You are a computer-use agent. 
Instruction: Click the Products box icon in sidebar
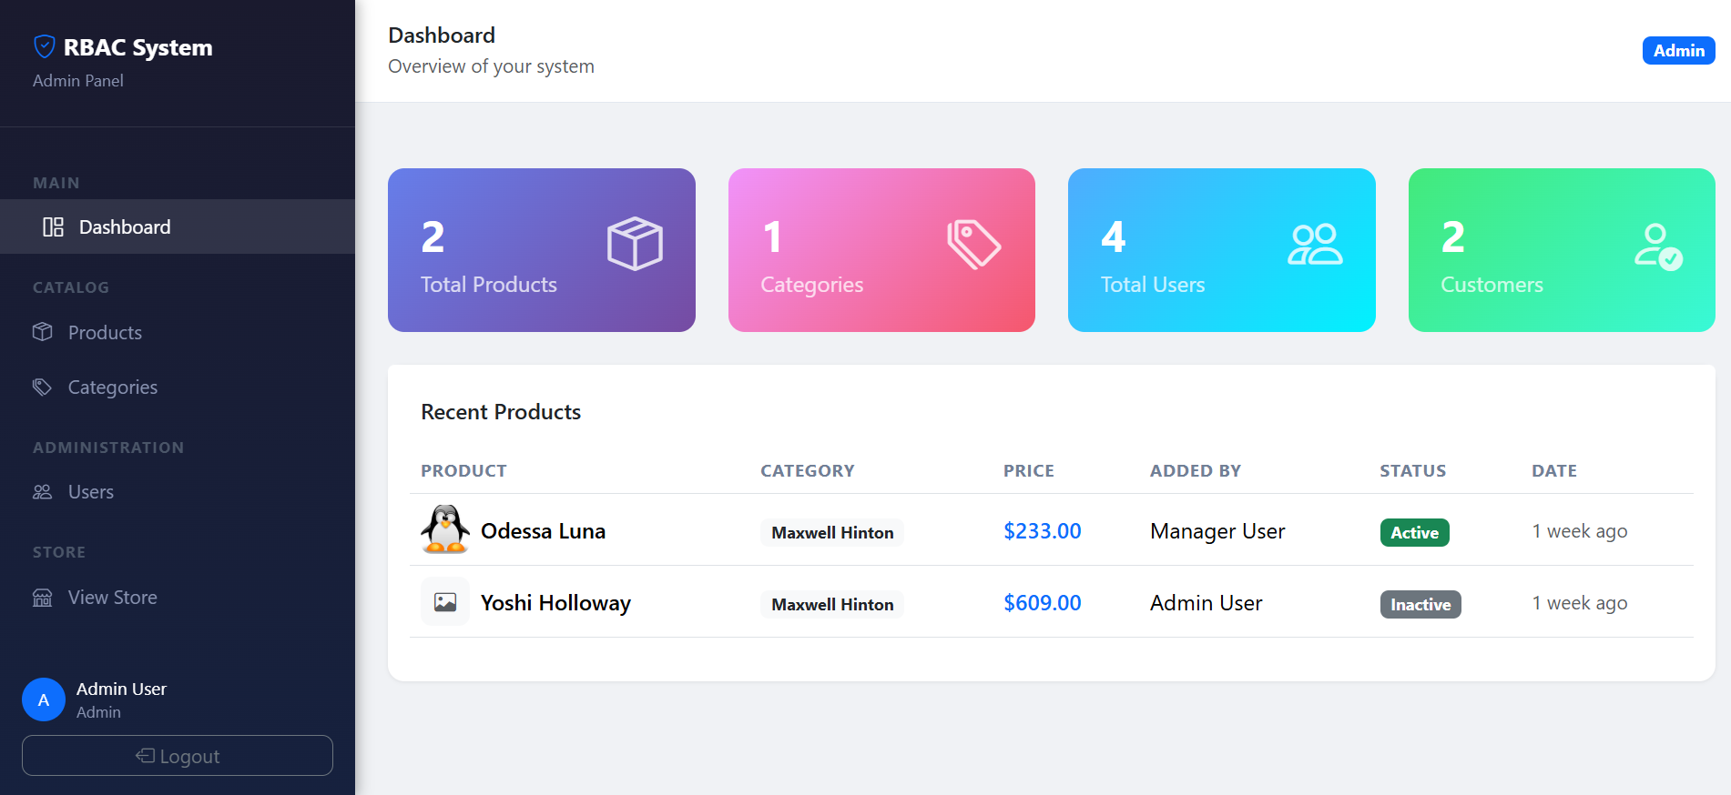(x=42, y=332)
